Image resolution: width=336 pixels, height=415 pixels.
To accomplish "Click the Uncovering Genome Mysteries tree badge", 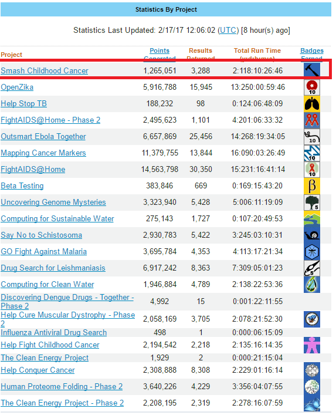I will (x=312, y=202).
